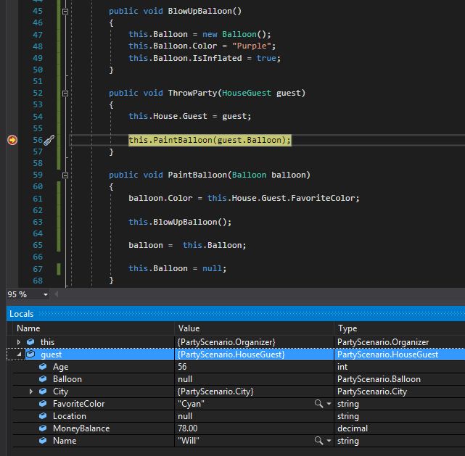Click the variable icon beside Balloon
The height and width of the screenshot is (456, 465).
43,379
